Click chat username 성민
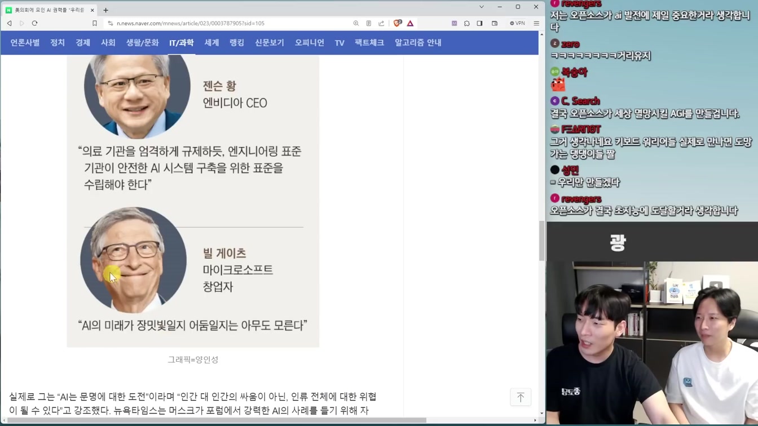This screenshot has width=758, height=426. click(570, 170)
